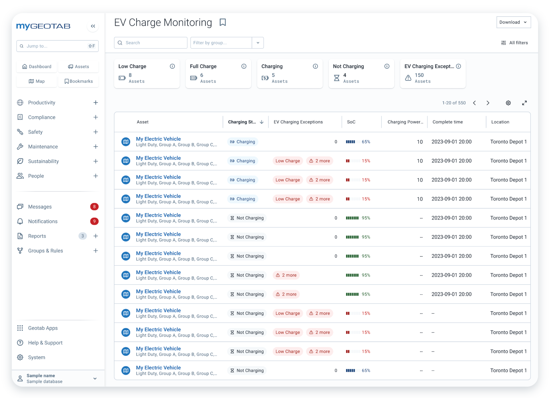Open the Filter by group dropdown arrow
The height and width of the screenshot is (398, 549).
(258, 43)
